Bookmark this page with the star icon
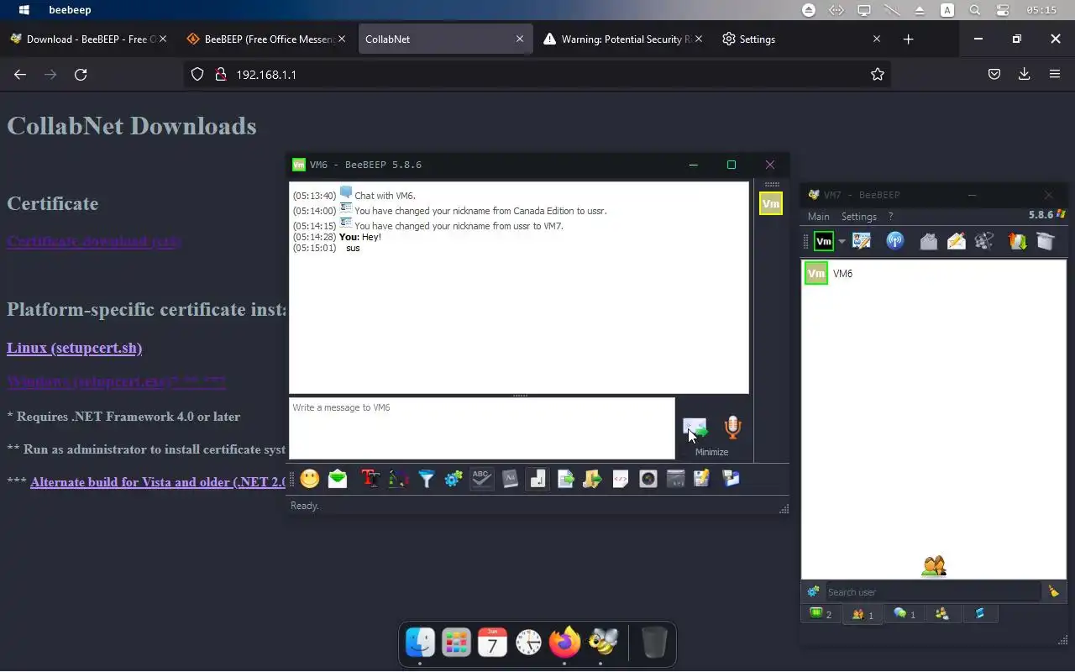 (878, 75)
